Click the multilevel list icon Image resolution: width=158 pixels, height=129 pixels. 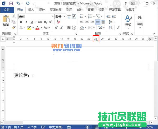click(98, 16)
